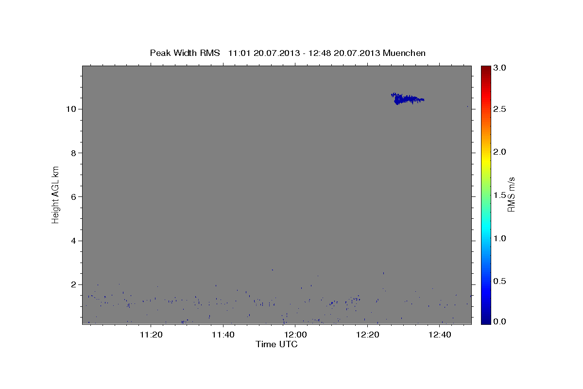Click the colorbar value 0.5
Viewport: 583px width, 389px height.
(500, 282)
